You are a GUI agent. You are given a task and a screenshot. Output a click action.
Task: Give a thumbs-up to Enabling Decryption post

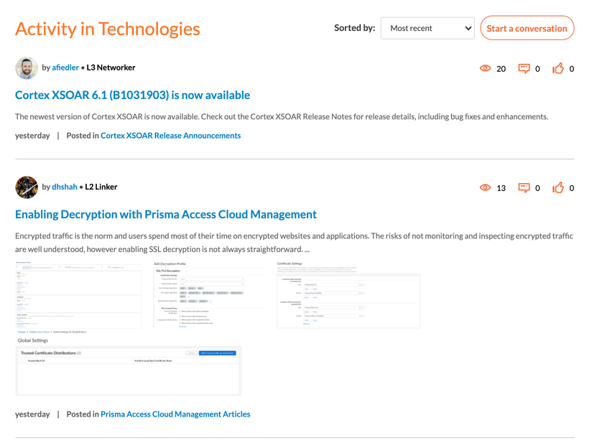558,188
